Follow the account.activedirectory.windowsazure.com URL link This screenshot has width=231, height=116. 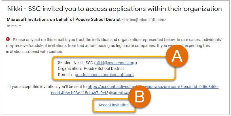pyautogui.click(x=153, y=87)
